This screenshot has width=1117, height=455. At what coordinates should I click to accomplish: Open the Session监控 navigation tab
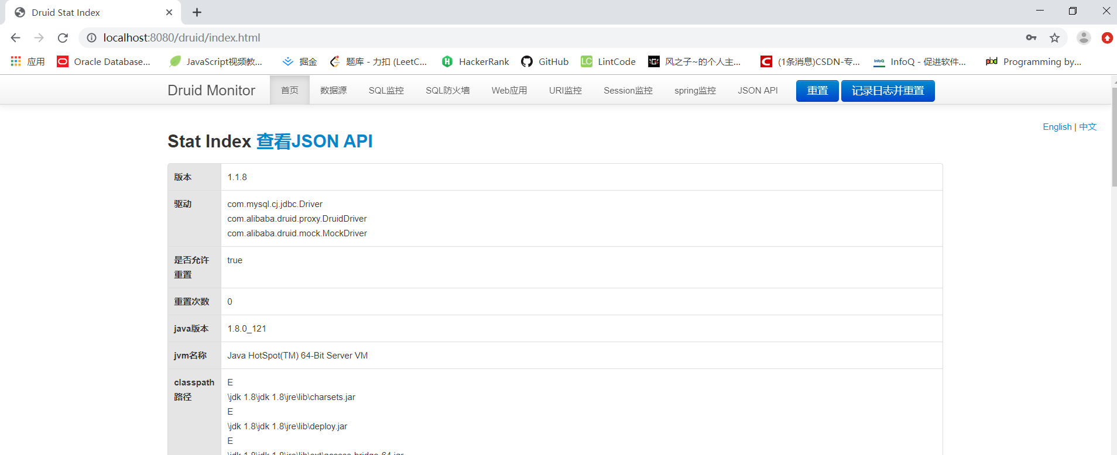point(628,90)
